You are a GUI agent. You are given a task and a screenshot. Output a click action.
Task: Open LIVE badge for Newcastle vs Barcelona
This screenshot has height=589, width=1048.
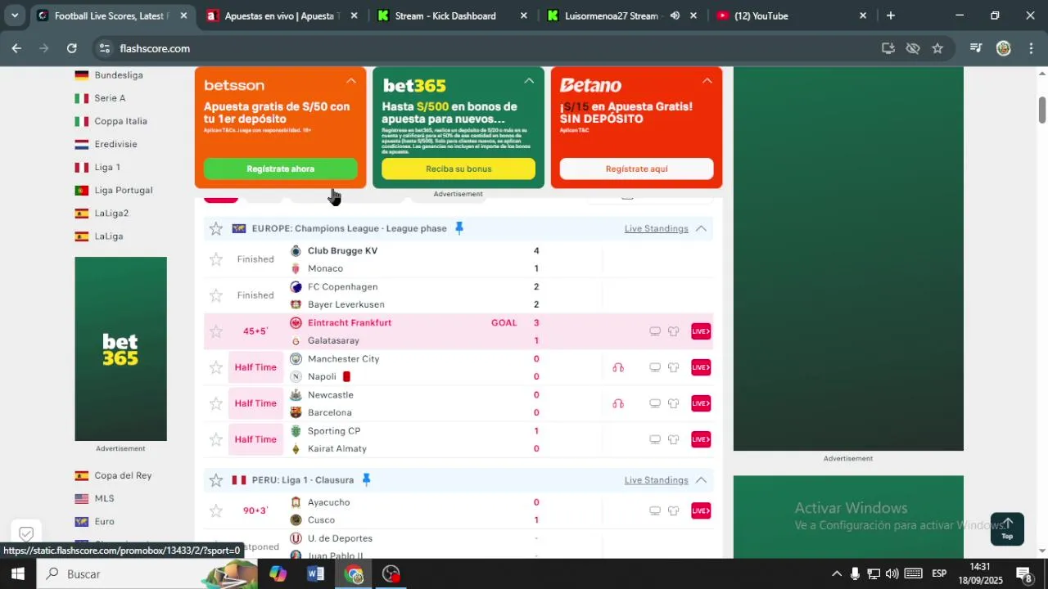(x=701, y=403)
